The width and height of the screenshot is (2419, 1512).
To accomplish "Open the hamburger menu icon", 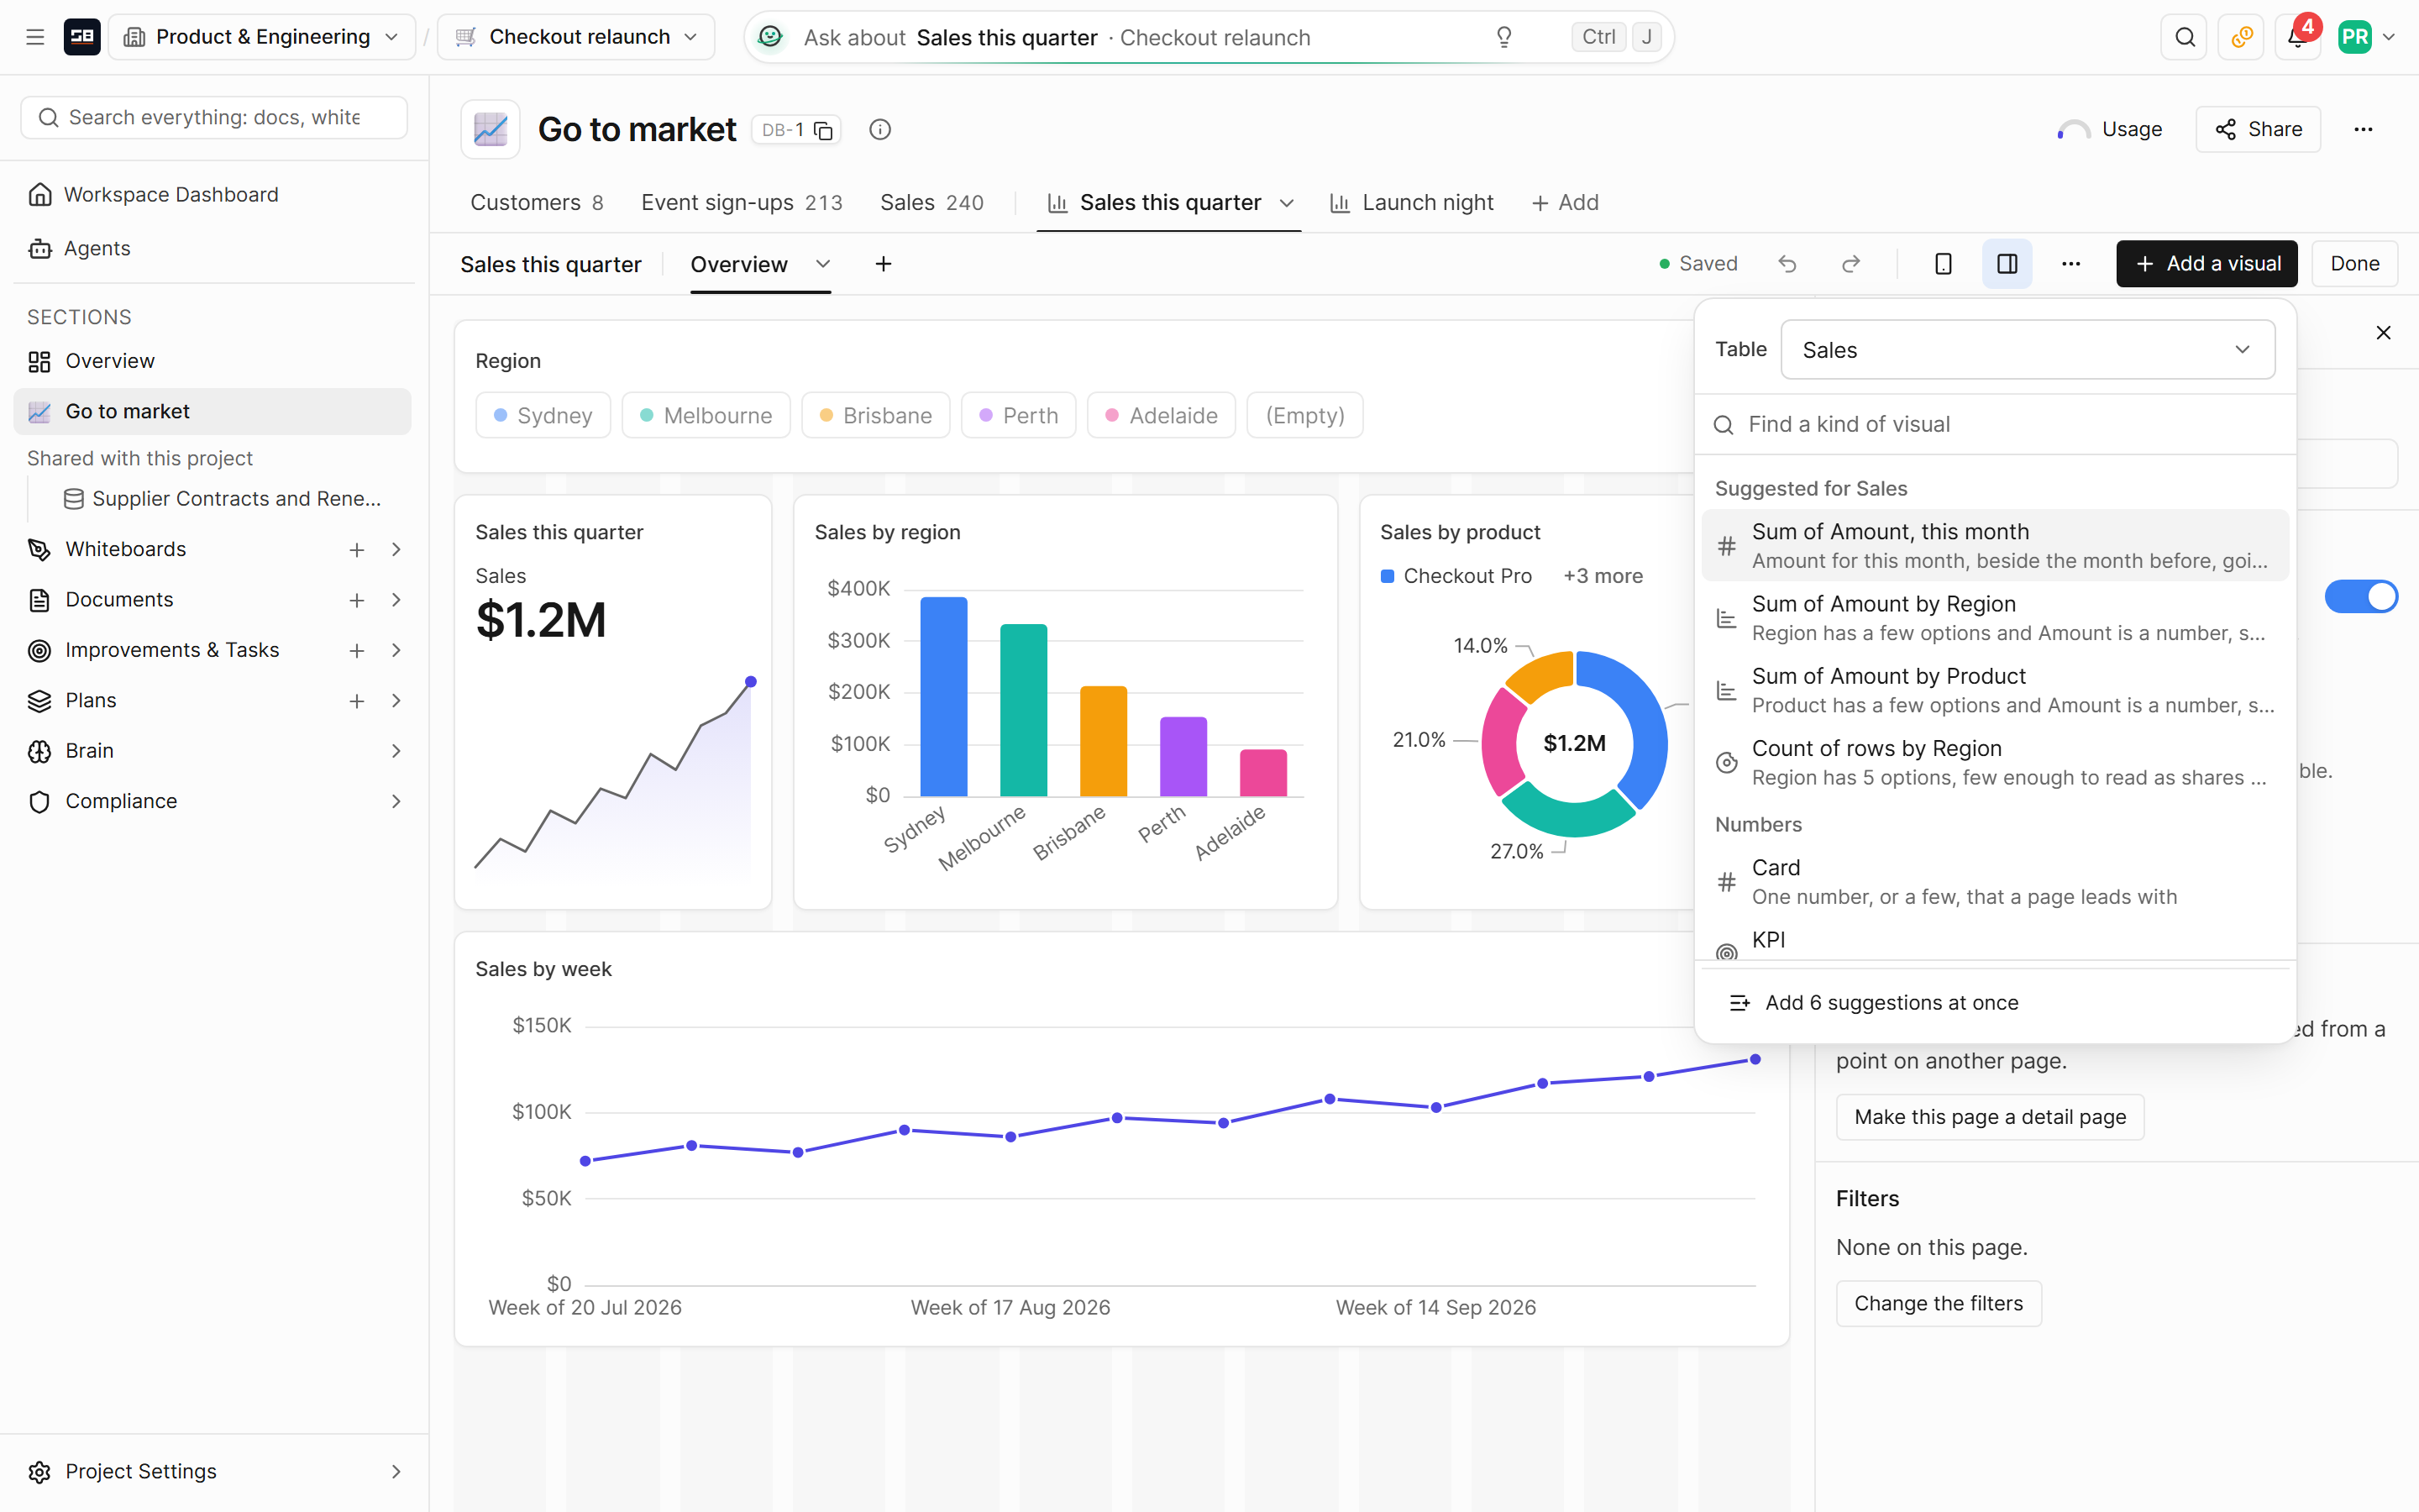I will click(x=35, y=37).
